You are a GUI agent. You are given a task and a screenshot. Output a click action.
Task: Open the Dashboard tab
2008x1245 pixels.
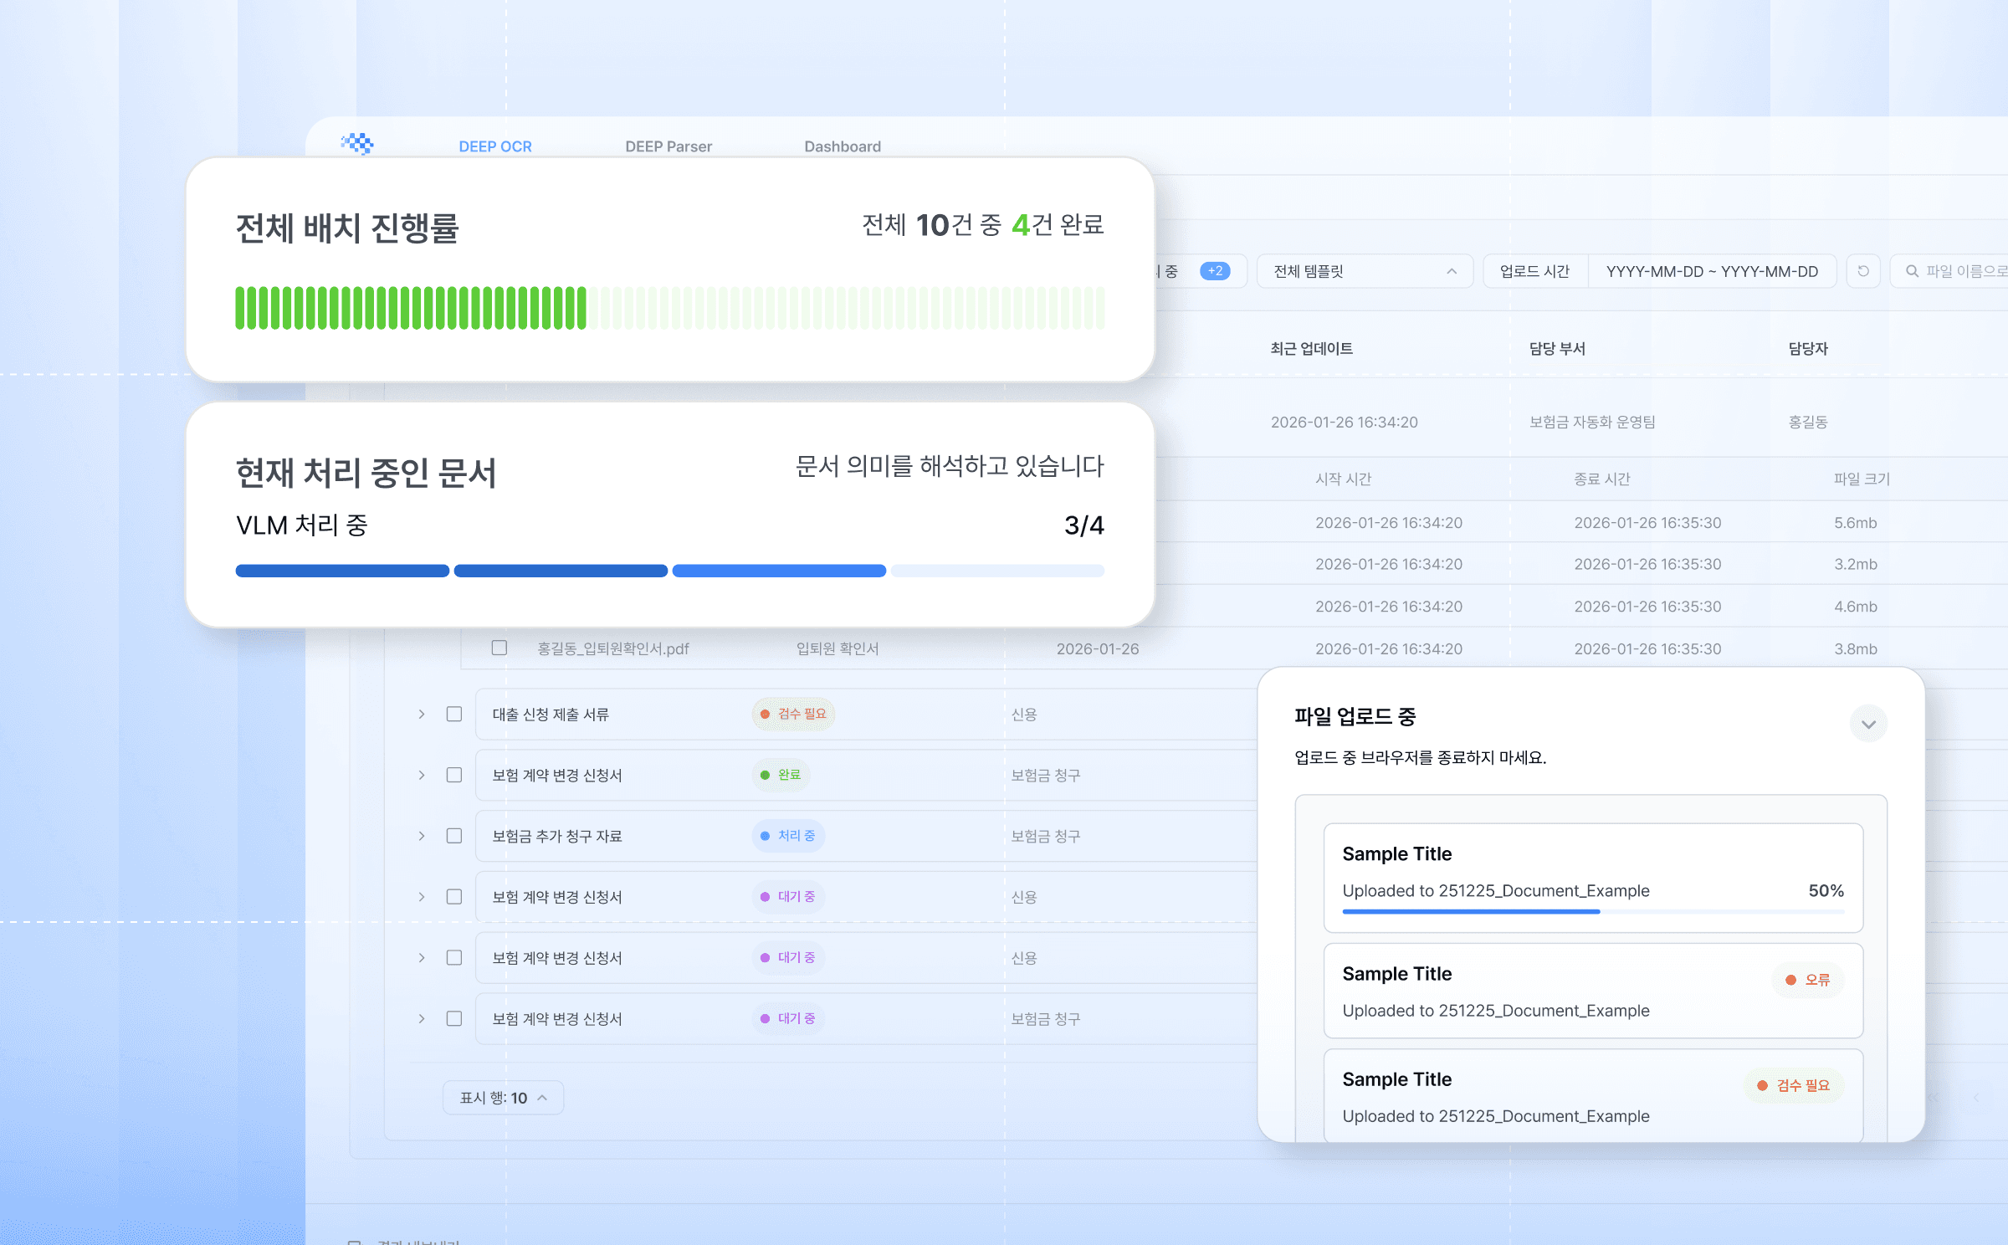point(842,146)
